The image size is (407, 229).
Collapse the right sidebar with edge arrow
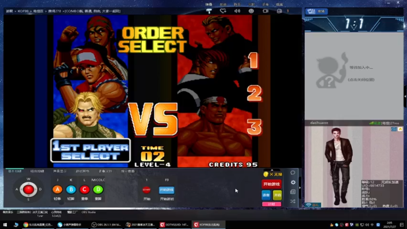click(405, 96)
